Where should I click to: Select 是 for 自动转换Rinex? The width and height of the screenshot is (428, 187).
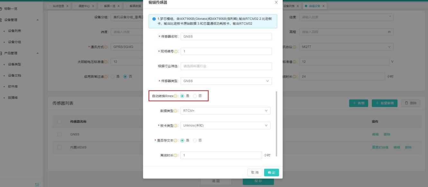pos(182,96)
